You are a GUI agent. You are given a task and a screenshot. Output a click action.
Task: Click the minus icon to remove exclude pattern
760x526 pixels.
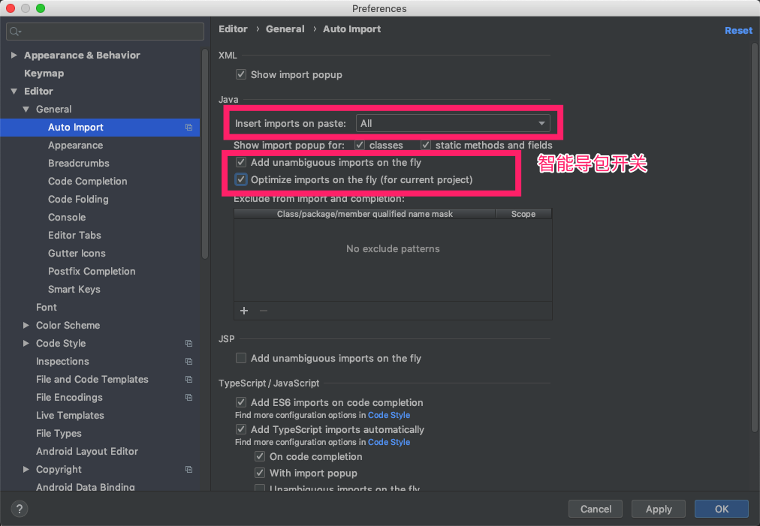pos(264,311)
